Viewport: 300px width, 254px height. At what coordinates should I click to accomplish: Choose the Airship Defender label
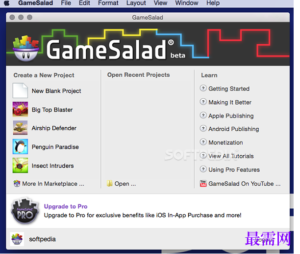(x=54, y=128)
